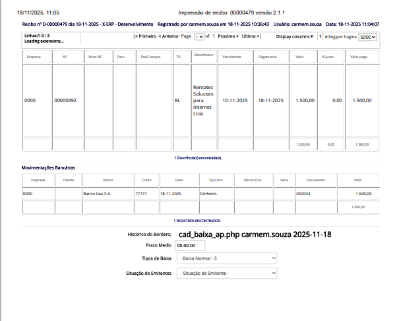399x321 pixels.
Task: Click the Anterior page link
Action: [169, 37]
